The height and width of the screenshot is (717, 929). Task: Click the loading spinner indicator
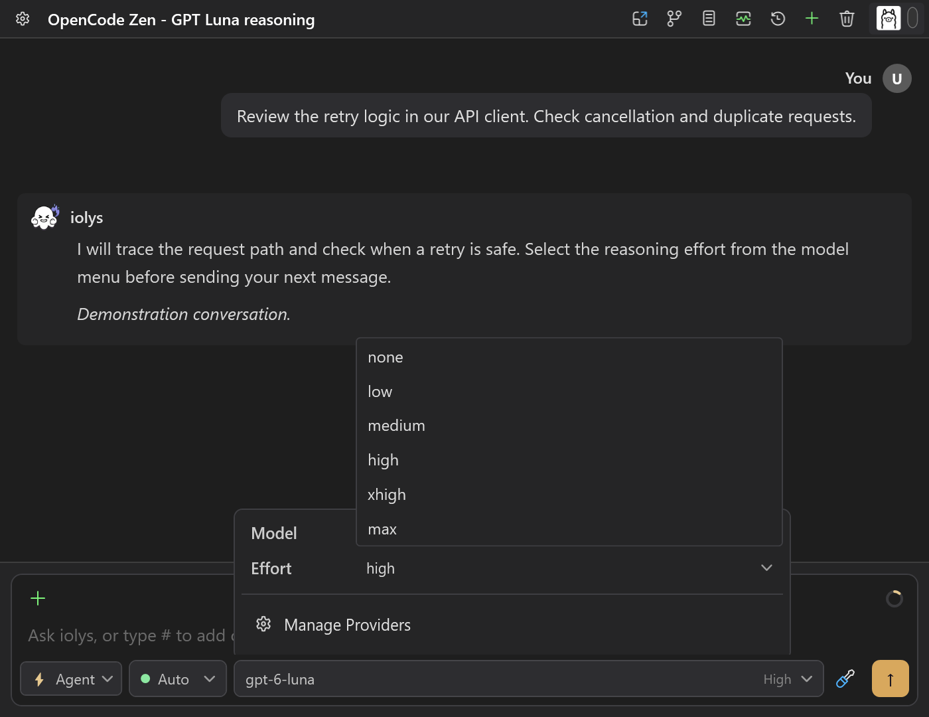(x=894, y=599)
